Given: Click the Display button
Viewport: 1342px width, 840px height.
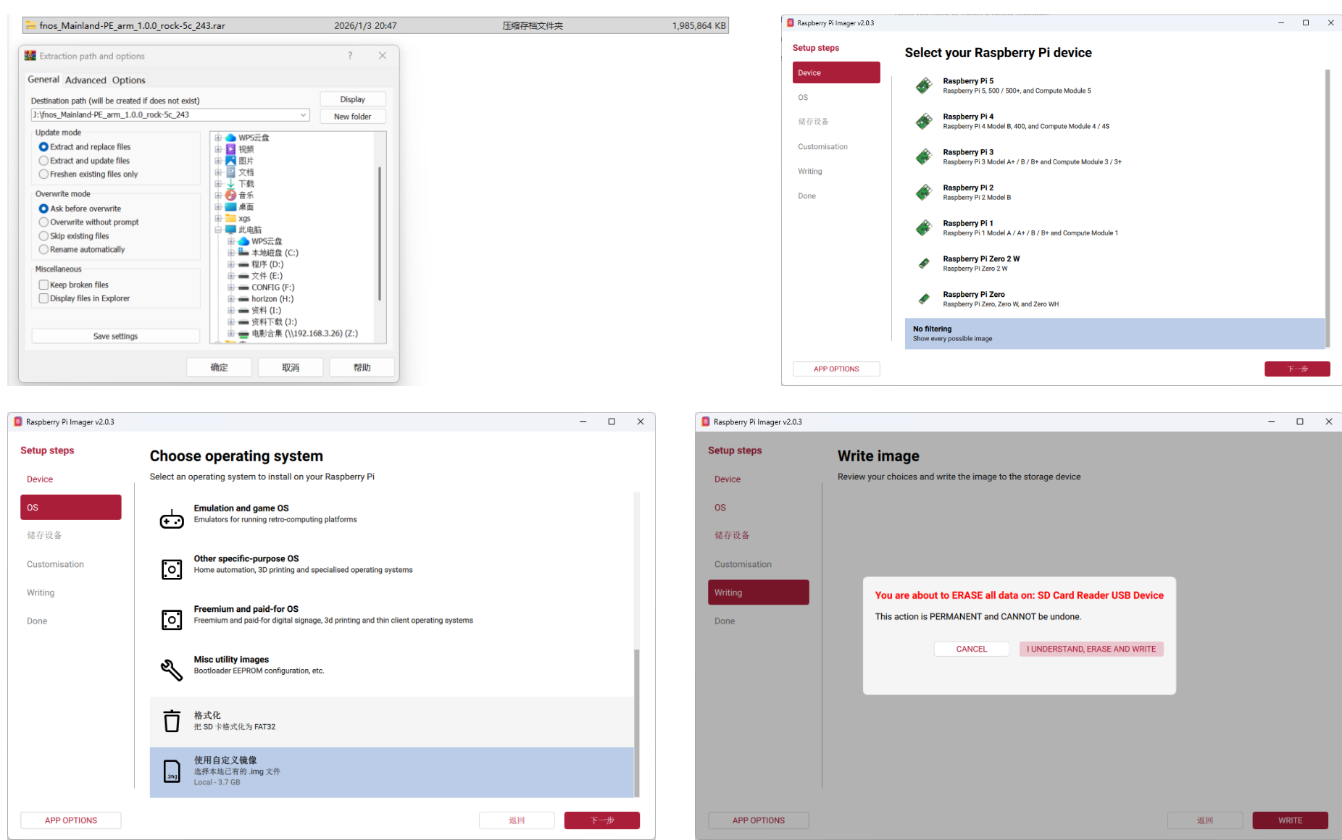Looking at the screenshot, I should tap(352, 99).
